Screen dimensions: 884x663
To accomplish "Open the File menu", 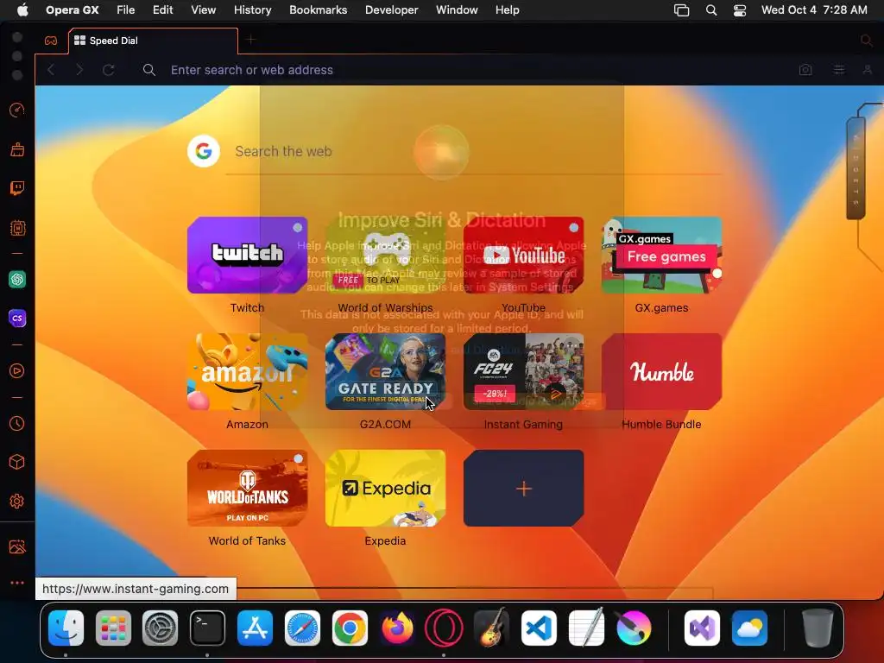I will click(125, 10).
